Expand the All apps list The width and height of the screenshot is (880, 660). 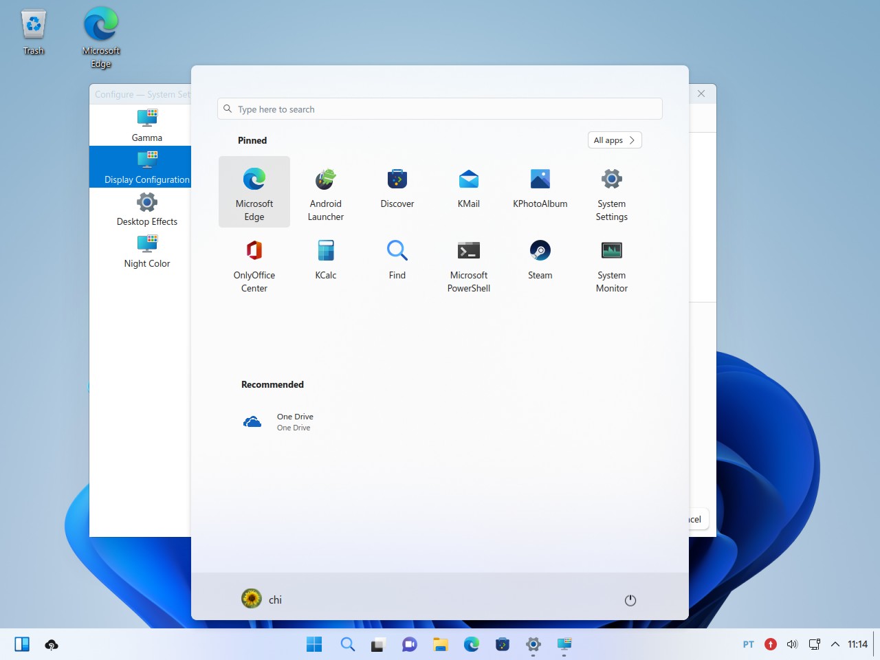(615, 140)
